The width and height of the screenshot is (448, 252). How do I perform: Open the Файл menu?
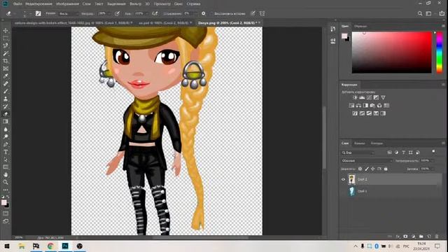(x=17, y=4)
